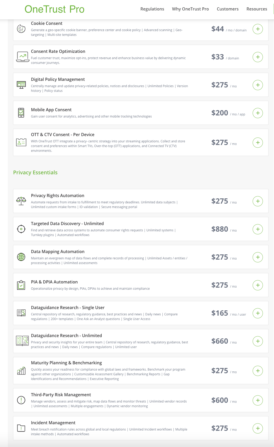Select the Third-Party Risk warning icon

[x=21, y=400]
